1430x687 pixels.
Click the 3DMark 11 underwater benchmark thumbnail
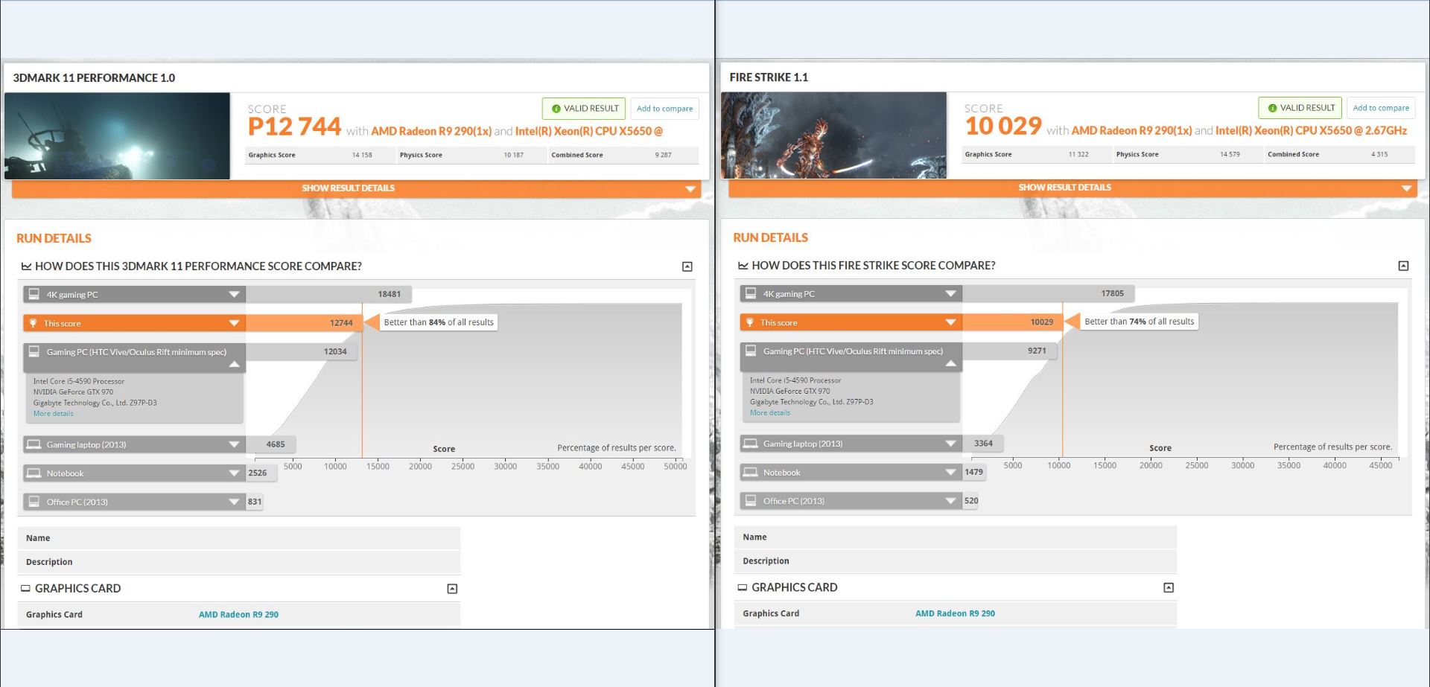[x=117, y=135]
